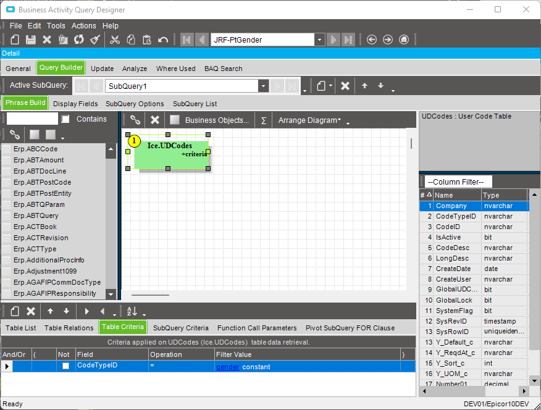Save the query with the floppy disk icon
This screenshot has width=541, height=410.
(31, 40)
